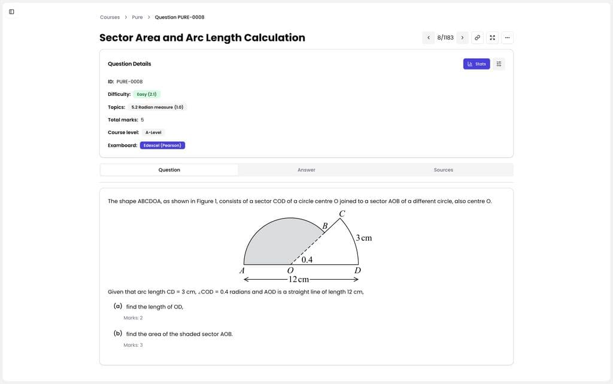Click the Edexcel (Pearson) examboard badge
Screen dimensions: 613x384
[162, 146]
